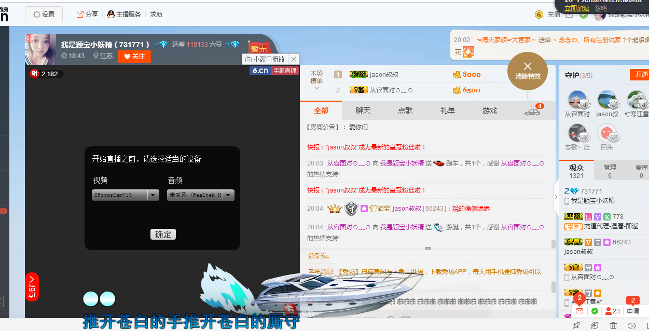
Task: Open the 视频 device dropdown 6RoomsCamV10
Action: pos(126,195)
